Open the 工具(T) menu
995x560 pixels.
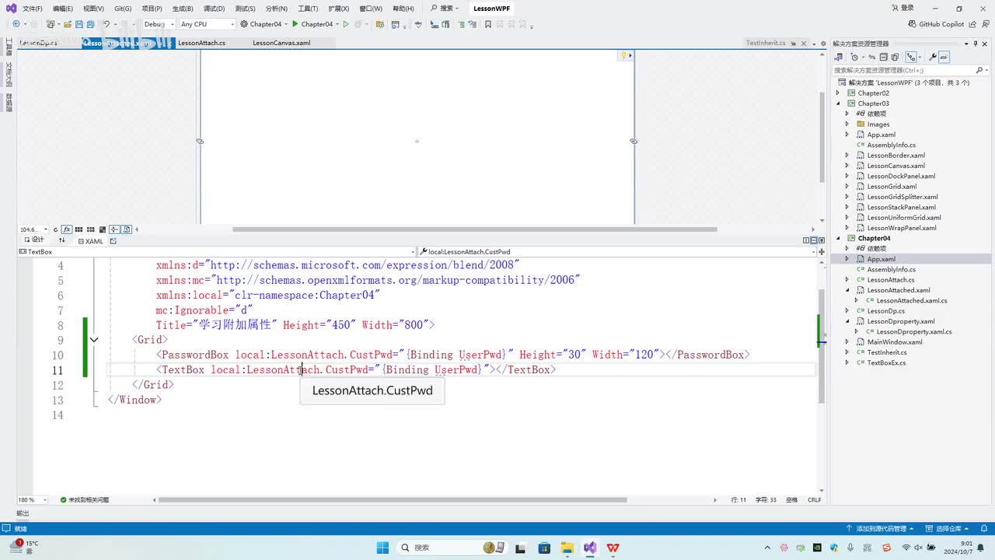coord(308,9)
